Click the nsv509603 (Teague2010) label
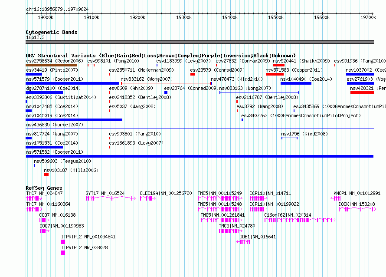The width and height of the screenshot is (386, 277). tap(62, 161)
